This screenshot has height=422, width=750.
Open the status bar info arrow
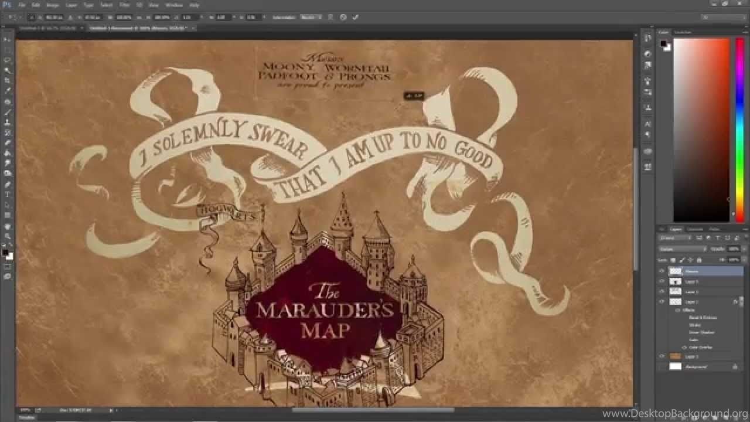[111, 410]
